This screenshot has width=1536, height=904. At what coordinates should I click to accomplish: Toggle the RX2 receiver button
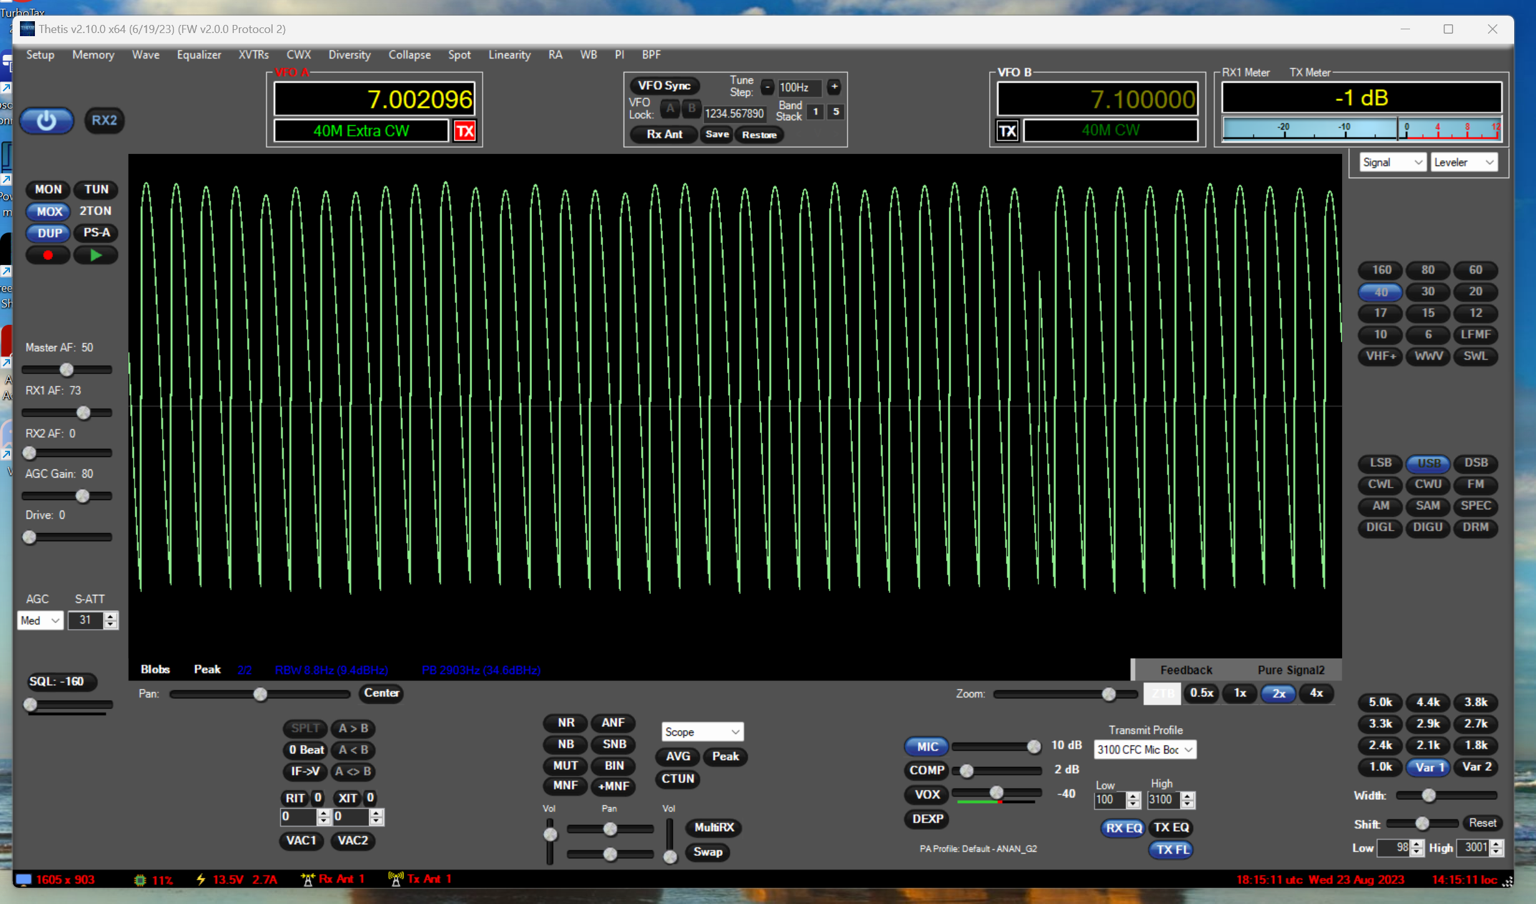pyautogui.click(x=104, y=120)
